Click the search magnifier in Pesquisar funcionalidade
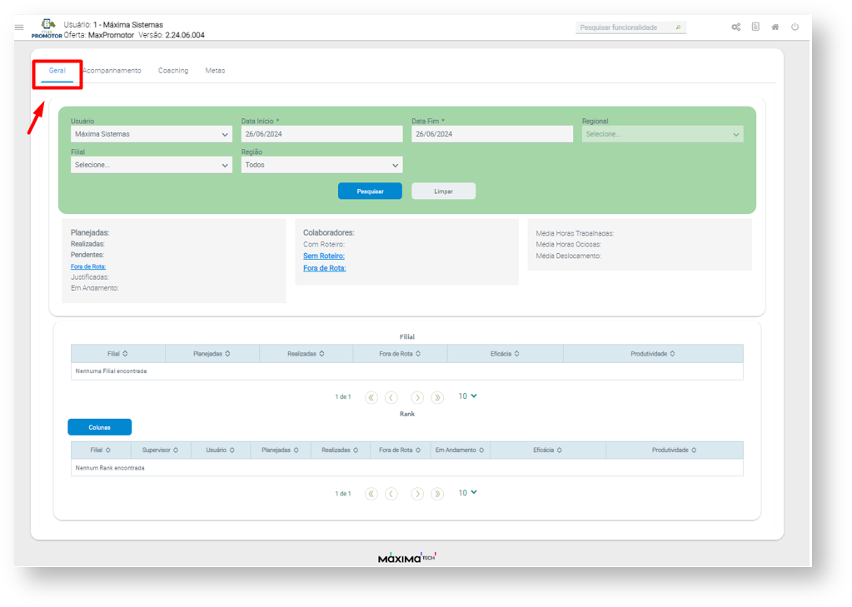The height and width of the screenshot is (607, 852). click(679, 27)
